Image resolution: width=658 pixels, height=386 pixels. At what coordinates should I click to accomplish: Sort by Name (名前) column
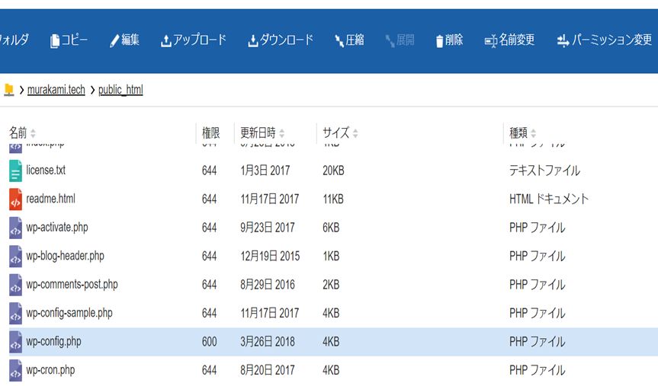(22, 133)
